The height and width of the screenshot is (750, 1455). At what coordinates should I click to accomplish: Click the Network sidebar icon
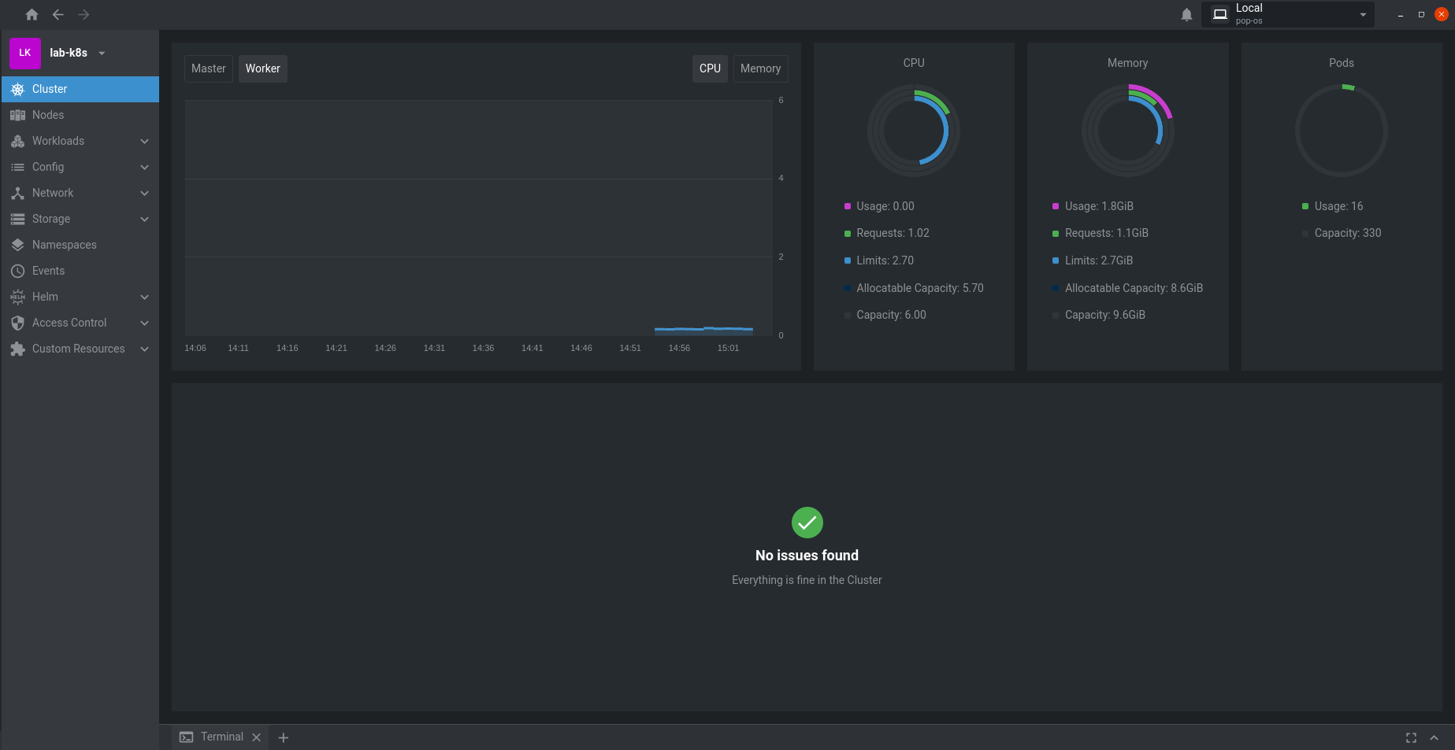tap(17, 193)
